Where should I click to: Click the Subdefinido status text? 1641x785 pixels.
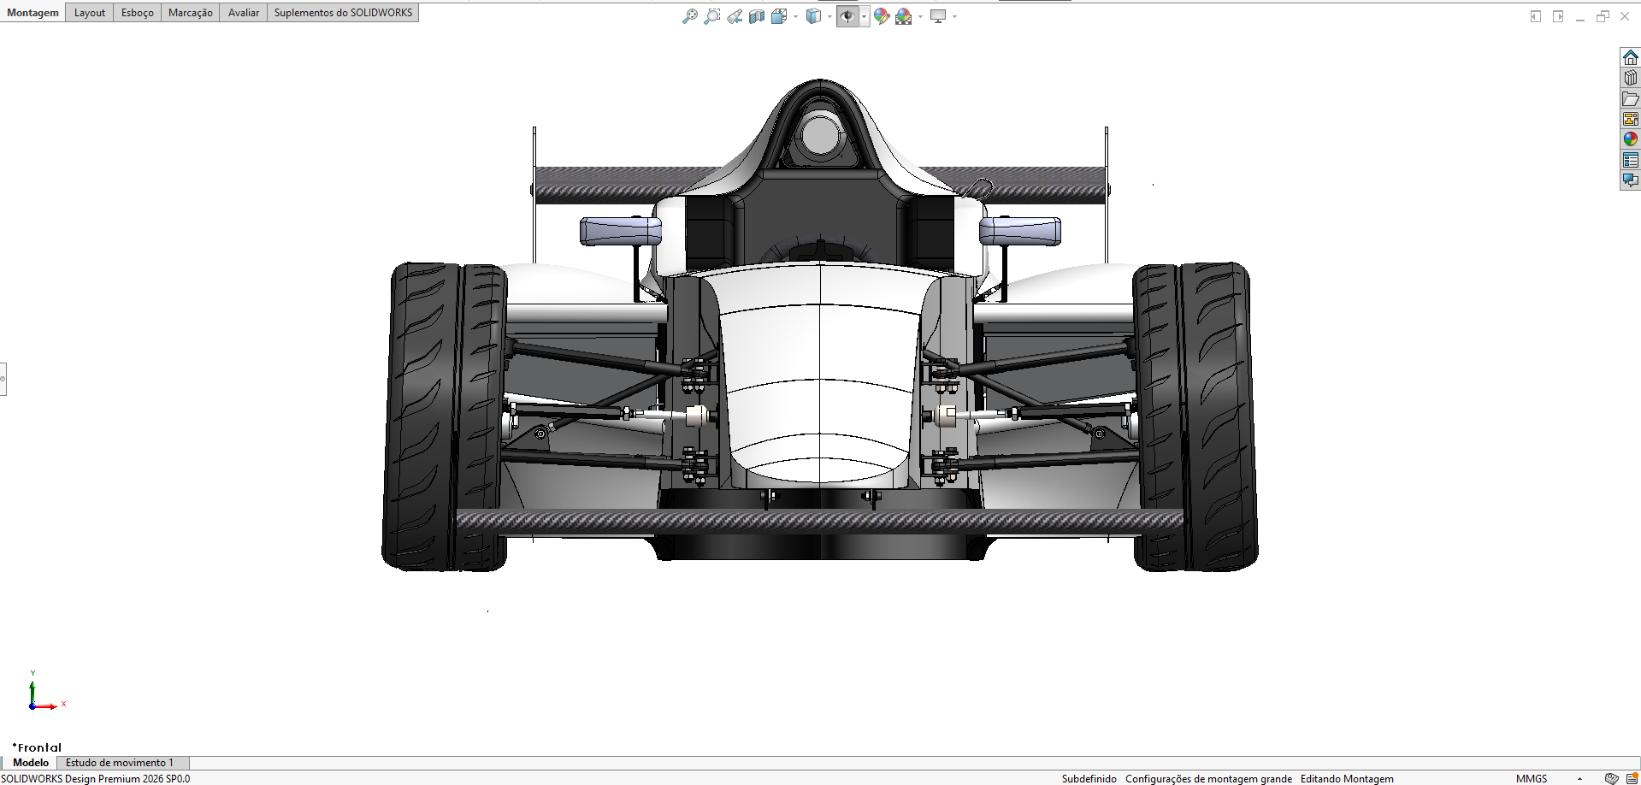1089,779
